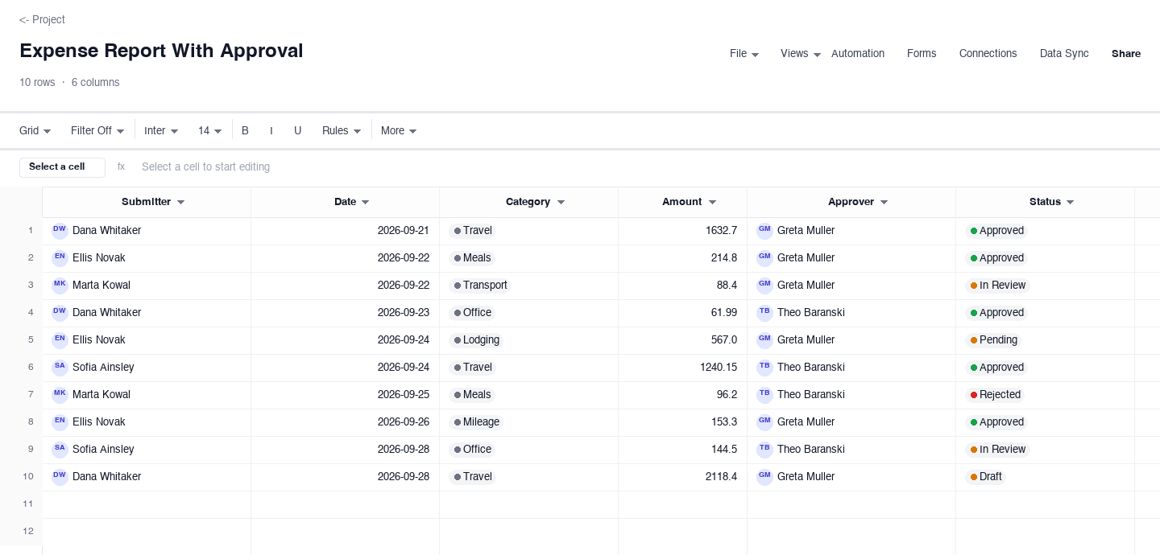Click the GM approver avatar in row 10
Viewport: 1160px width, 555px height.
coord(764,477)
